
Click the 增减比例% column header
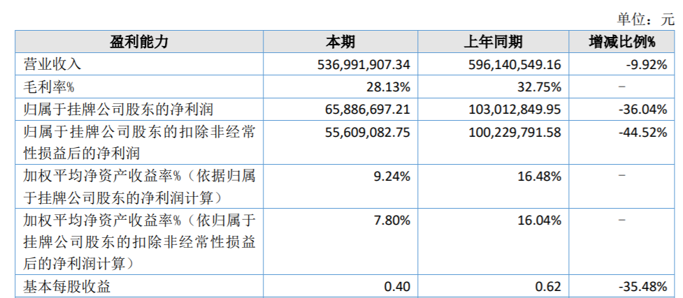coord(621,42)
